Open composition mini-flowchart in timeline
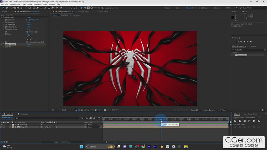 (x=83, y=118)
